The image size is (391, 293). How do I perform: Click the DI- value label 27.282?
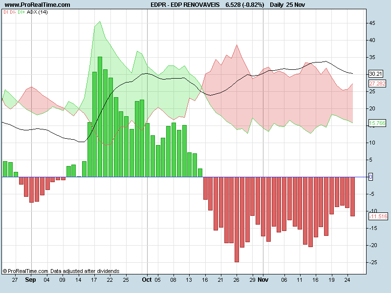377,84
